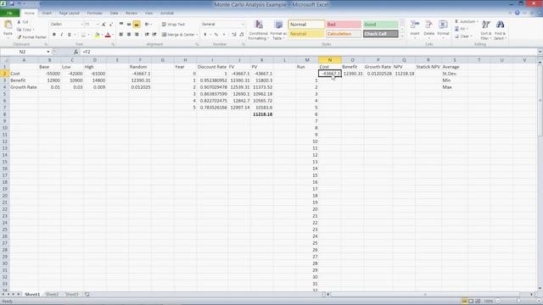
Task: Open Find & Select binoculars
Action: click(500, 30)
